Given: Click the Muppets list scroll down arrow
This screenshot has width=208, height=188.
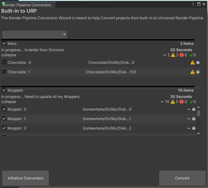Looking at the screenshot, I should point(199,134).
